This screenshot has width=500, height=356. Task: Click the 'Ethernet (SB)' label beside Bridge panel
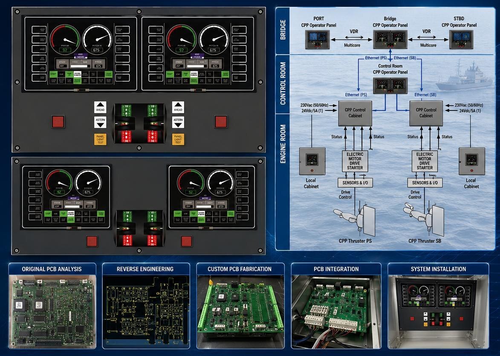point(405,58)
